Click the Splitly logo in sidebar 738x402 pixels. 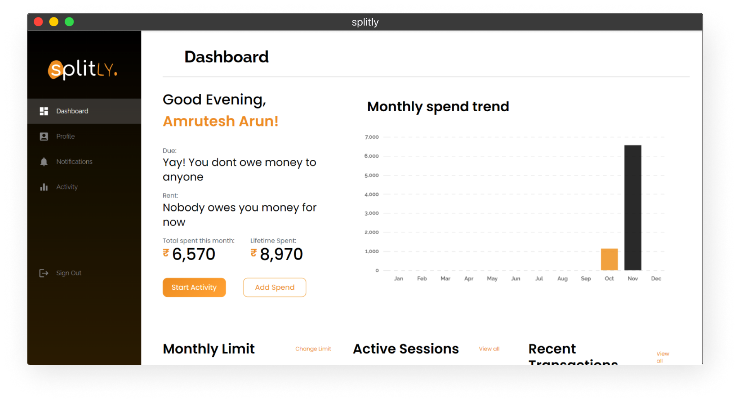pyautogui.click(x=82, y=69)
